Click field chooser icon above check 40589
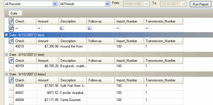Viewport: 213px width, 105px height. (x=11, y=80)
